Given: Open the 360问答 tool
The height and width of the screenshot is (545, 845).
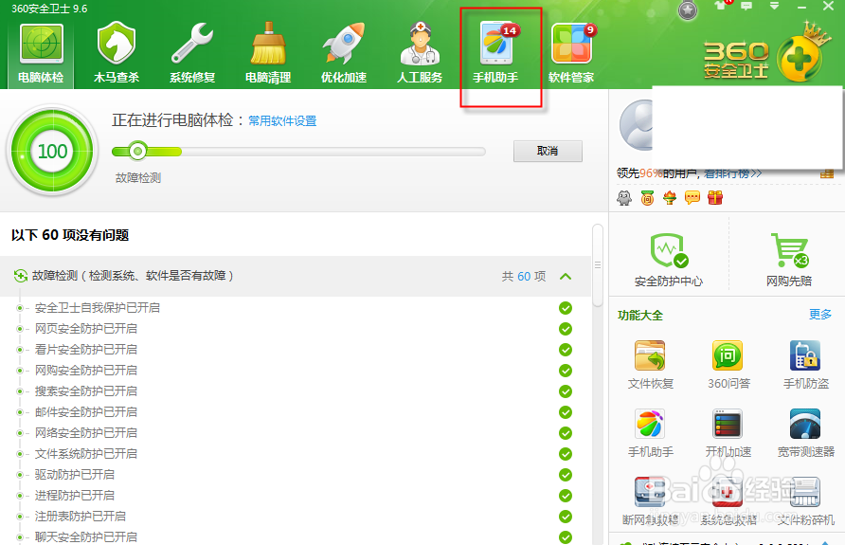Looking at the screenshot, I should point(728,365).
